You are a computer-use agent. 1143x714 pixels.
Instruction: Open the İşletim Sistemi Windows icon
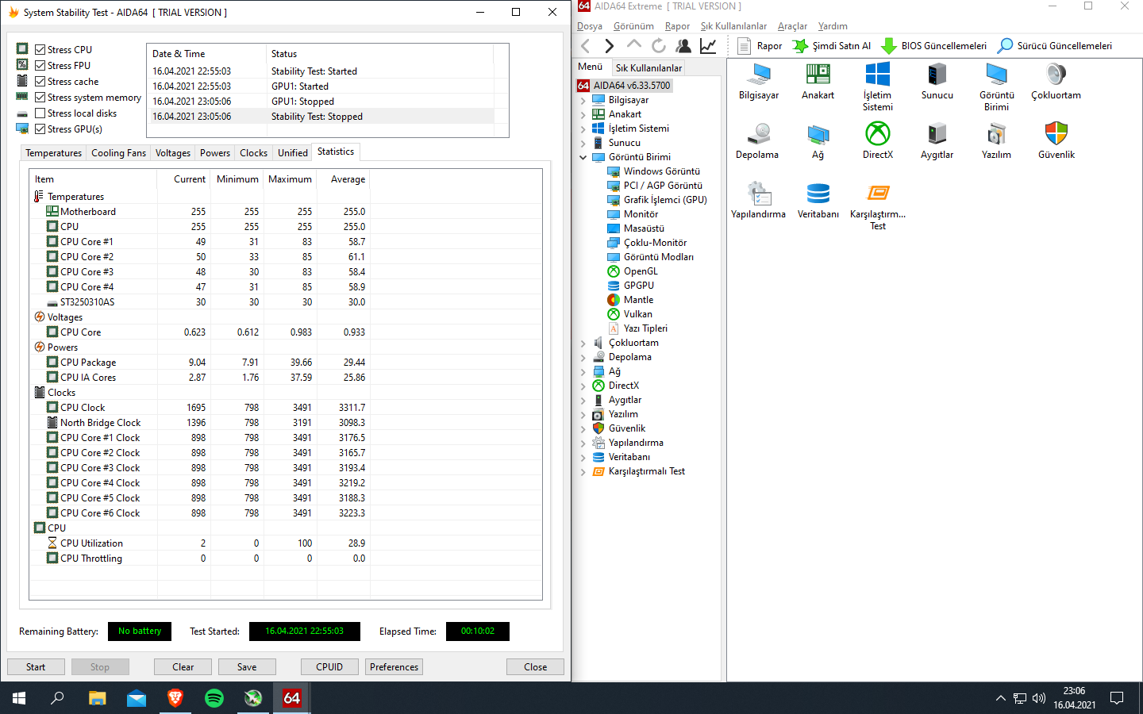coord(878,86)
